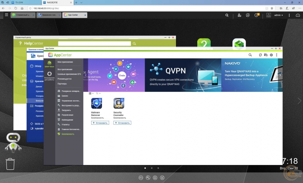
Task: Open the Dashboard gauge icon
Action: click(x=298, y=15)
